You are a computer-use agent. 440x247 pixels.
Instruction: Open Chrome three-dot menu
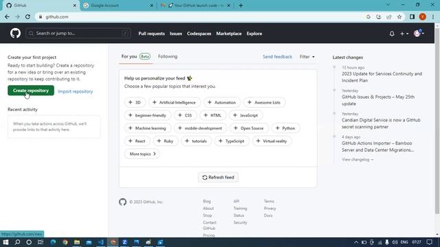click(433, 16)
